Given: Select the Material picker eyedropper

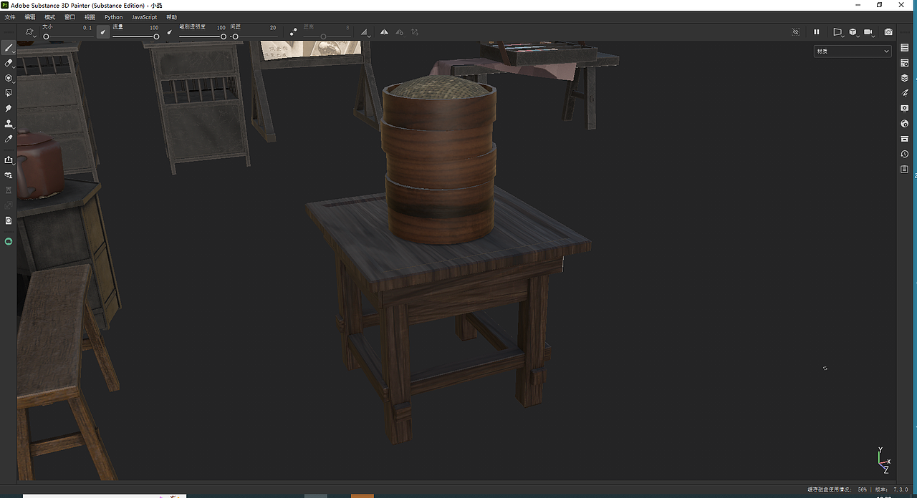Looking at the screenshot, I should click(9, 138).
